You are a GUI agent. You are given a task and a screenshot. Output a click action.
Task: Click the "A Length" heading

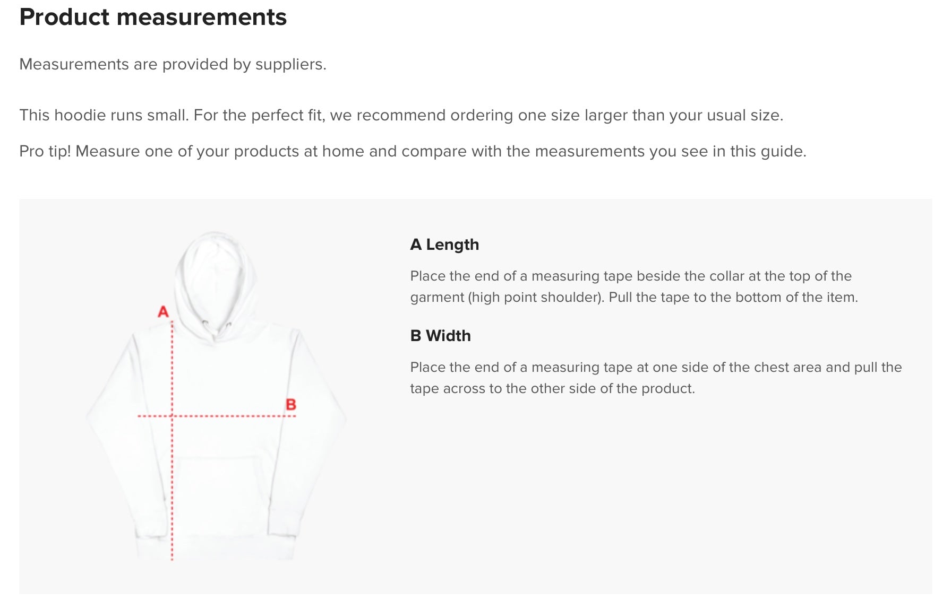coord(444,245)
